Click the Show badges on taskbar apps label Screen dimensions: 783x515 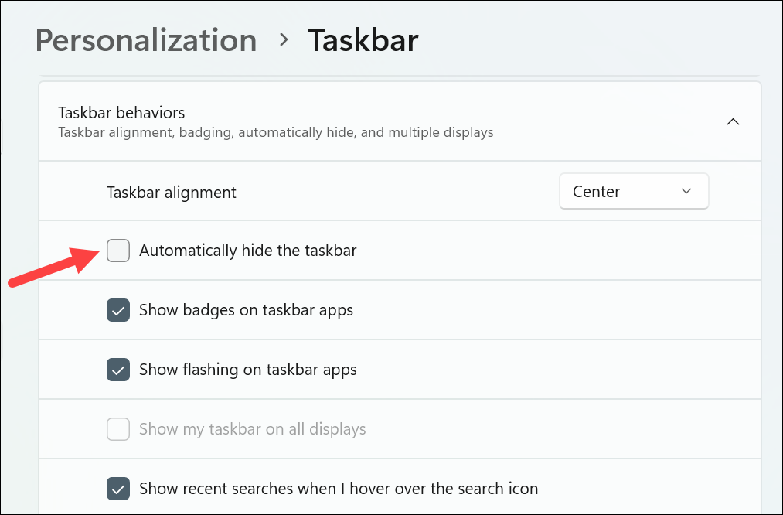point(246,309)
